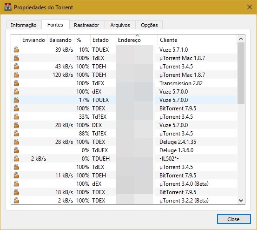Click the scrollbar down arrow

pyautogui.click(x=241, y=201)
